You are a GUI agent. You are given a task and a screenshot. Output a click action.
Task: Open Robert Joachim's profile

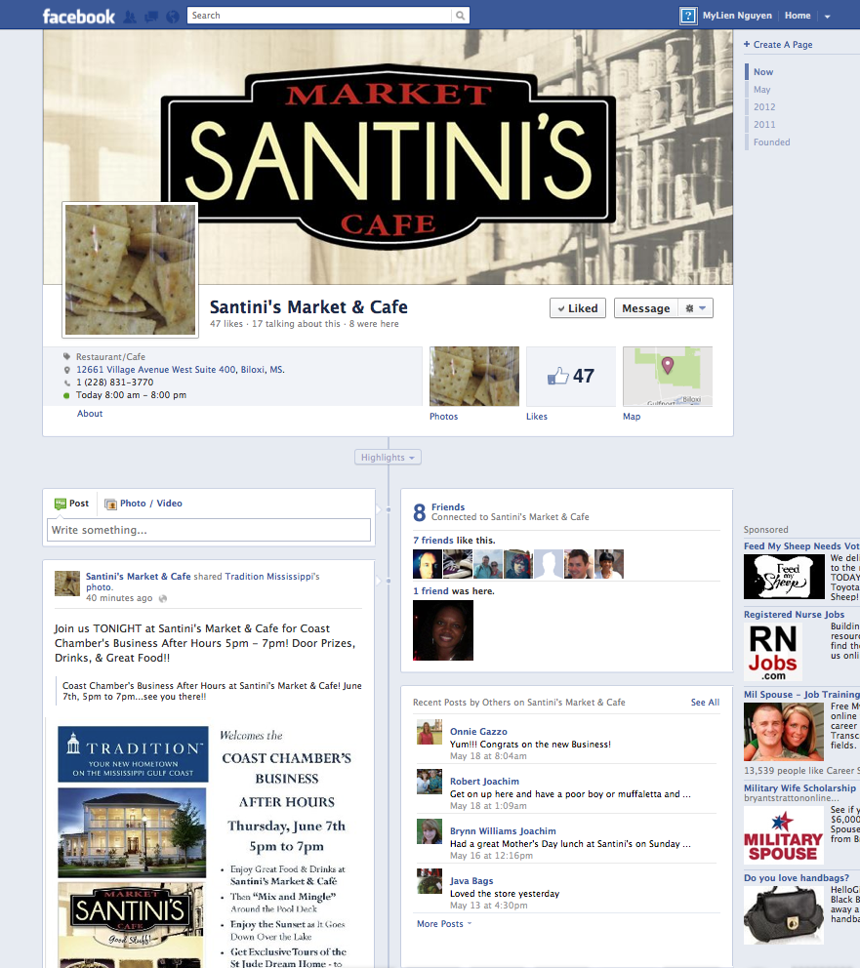[x=484, y=781]
